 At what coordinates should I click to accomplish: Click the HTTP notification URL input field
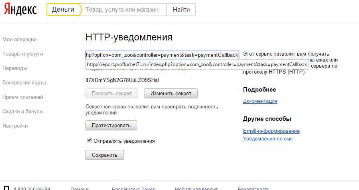pos(162,55)
